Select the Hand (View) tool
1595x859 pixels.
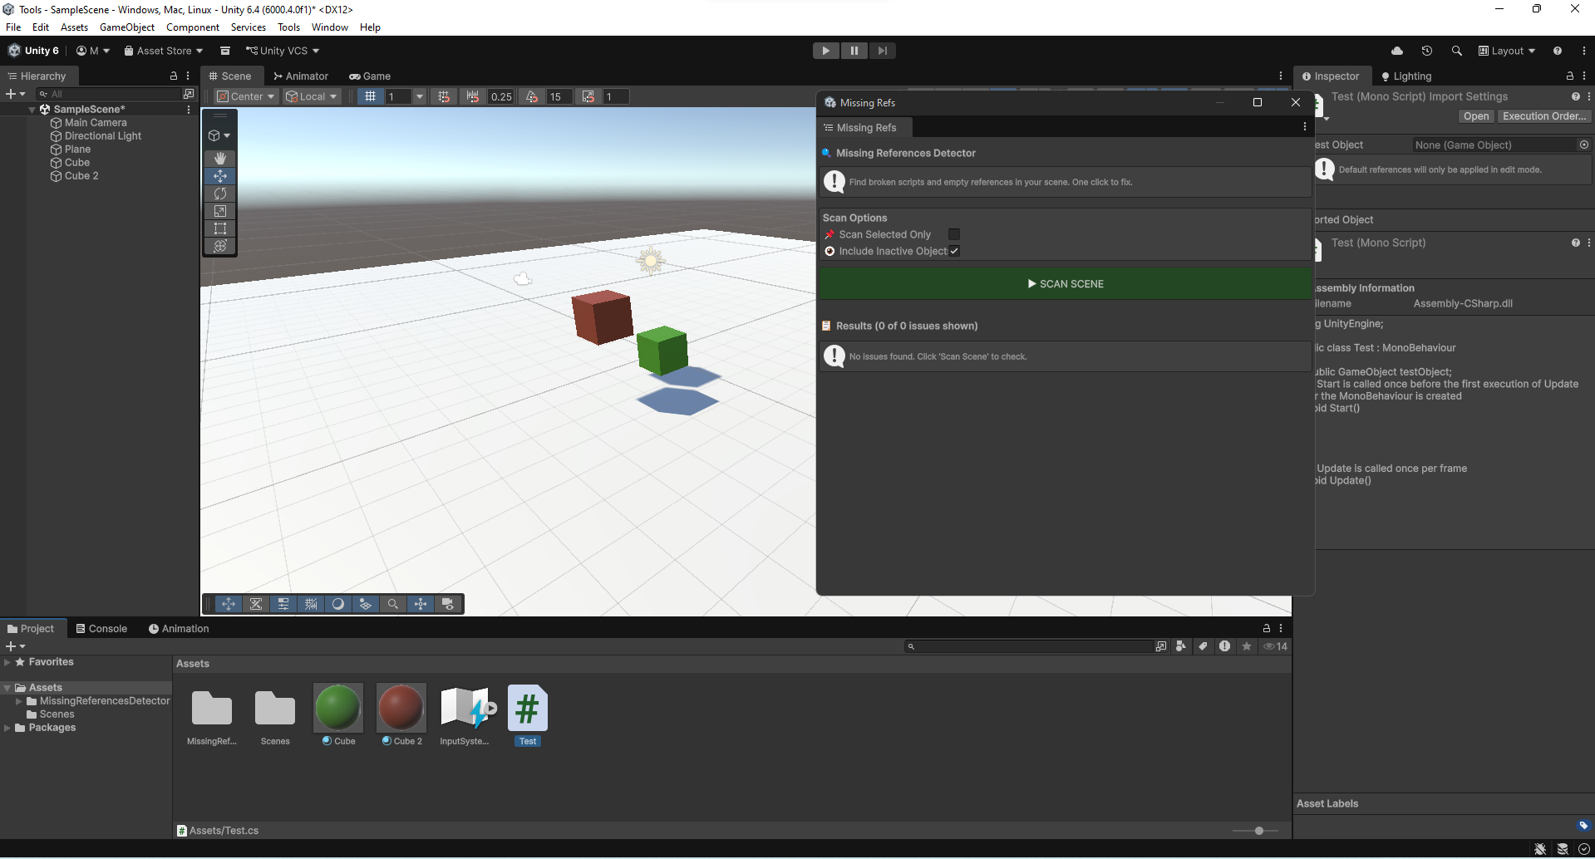pos(220,158)
